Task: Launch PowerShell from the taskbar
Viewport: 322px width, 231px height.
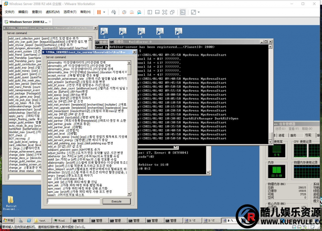Action: [29, 221]
